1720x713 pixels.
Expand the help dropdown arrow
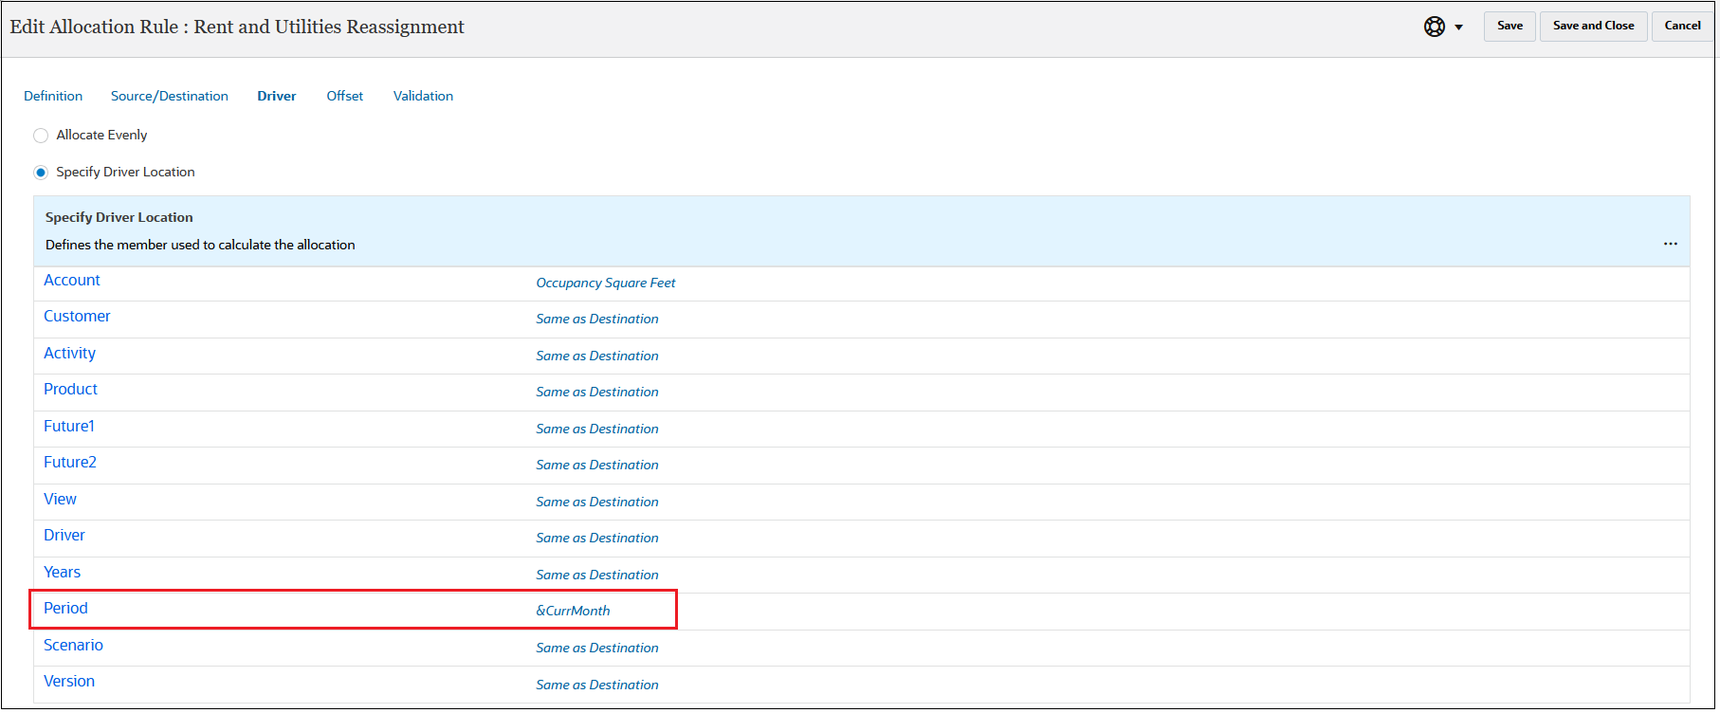pyautogui.click(x=1458, y=27)
